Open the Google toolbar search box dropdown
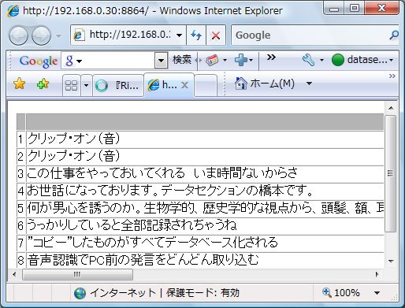 coord(161,61)
